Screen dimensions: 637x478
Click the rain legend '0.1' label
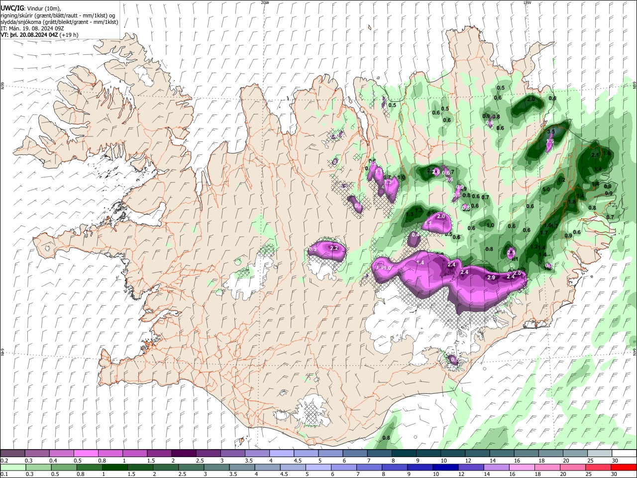pyautogui.click(x=3, y=474)
